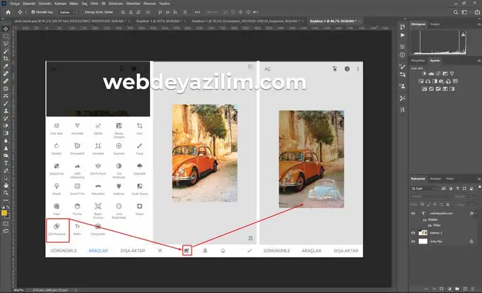Click the foreground color swatch

click(4, 213)
